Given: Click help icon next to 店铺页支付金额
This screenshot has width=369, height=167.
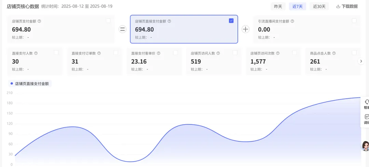Looking at the screenshot, I should pos(39,21).
